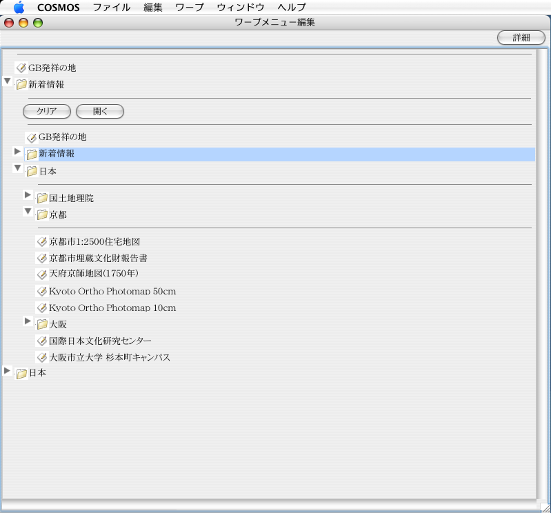Click the folder icon of the collapsed 日本 folder

click(22, 374)
